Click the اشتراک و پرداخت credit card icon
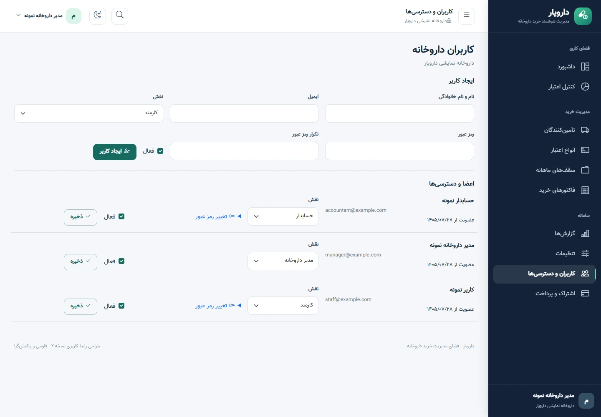The height and width of the screenshot is (417, 601). (585, 294)
